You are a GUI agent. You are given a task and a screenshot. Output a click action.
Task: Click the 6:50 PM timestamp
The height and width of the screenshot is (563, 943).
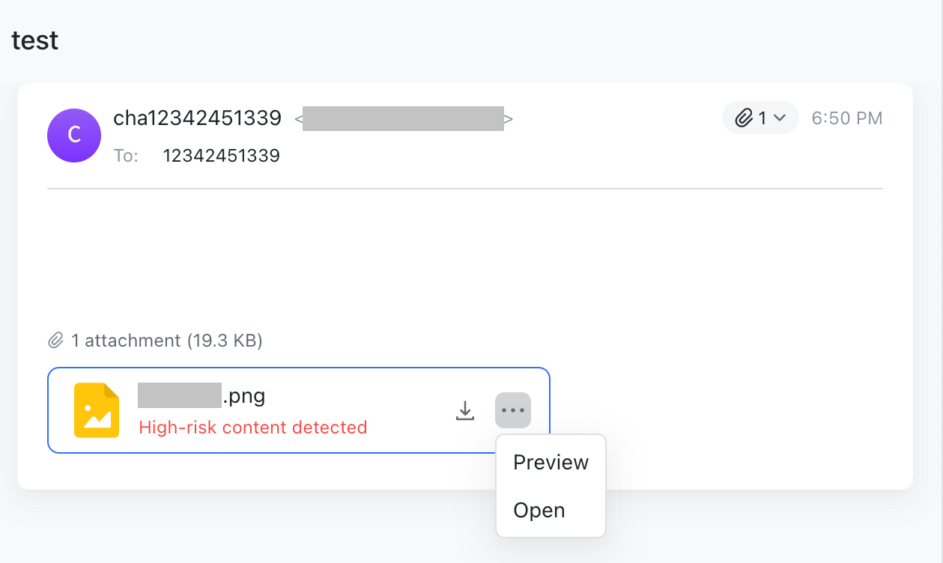pos(846,118)
